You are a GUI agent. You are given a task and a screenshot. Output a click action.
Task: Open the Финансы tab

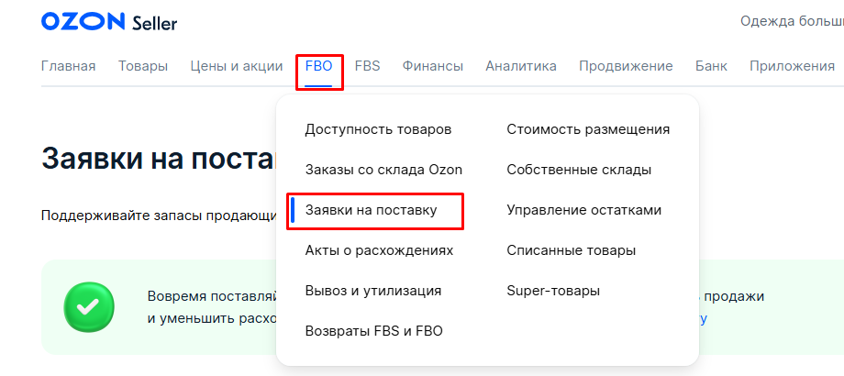[432, 66]
